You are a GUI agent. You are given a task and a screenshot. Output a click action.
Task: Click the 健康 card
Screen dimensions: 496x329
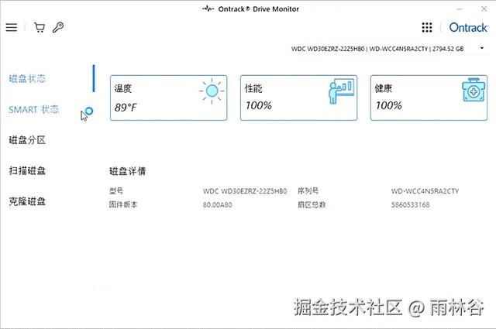coord(429,98)
